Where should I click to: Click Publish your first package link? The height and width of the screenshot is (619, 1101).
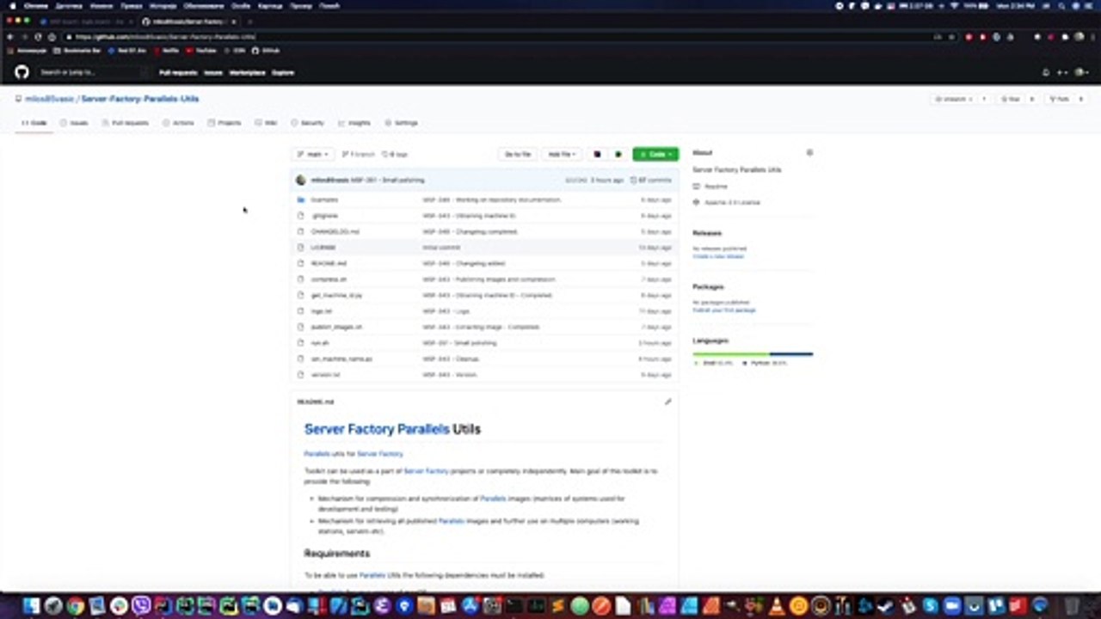[x=724, y=309]
